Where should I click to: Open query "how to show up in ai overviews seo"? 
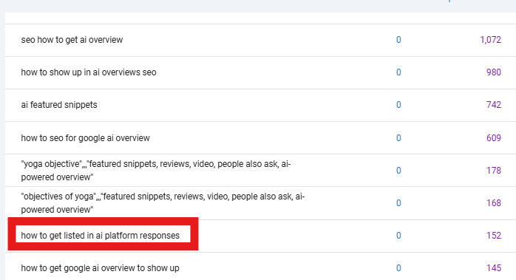pos(89,72)
